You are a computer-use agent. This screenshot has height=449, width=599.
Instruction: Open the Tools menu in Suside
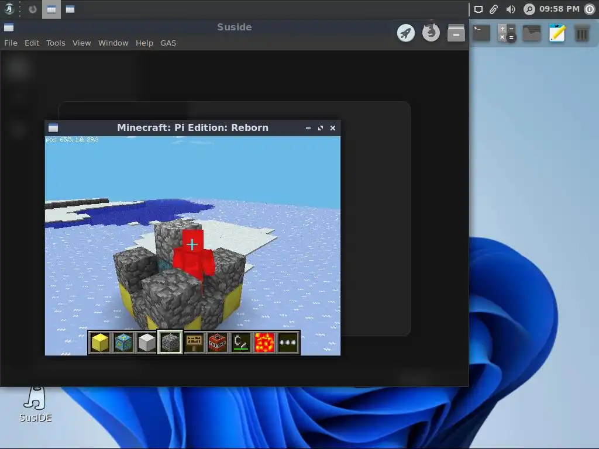[56, 43]
